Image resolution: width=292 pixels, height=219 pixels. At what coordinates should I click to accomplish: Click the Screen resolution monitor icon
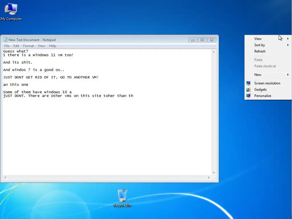tap(248, 83)
